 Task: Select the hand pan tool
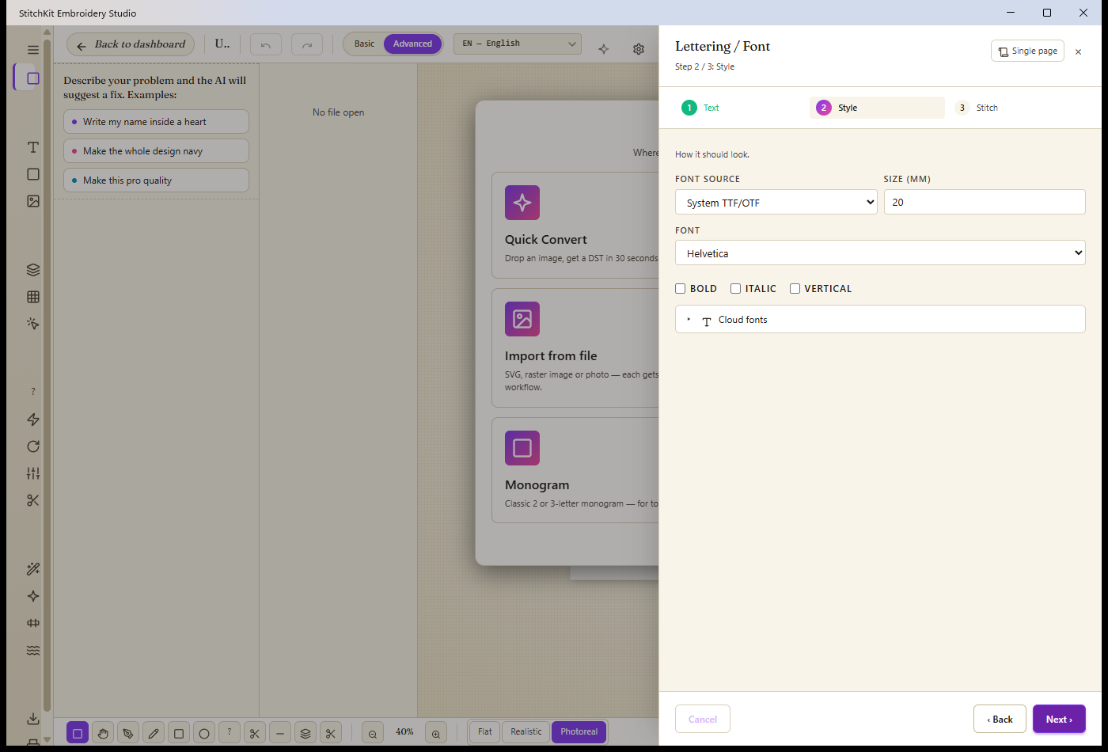point(103,733)
